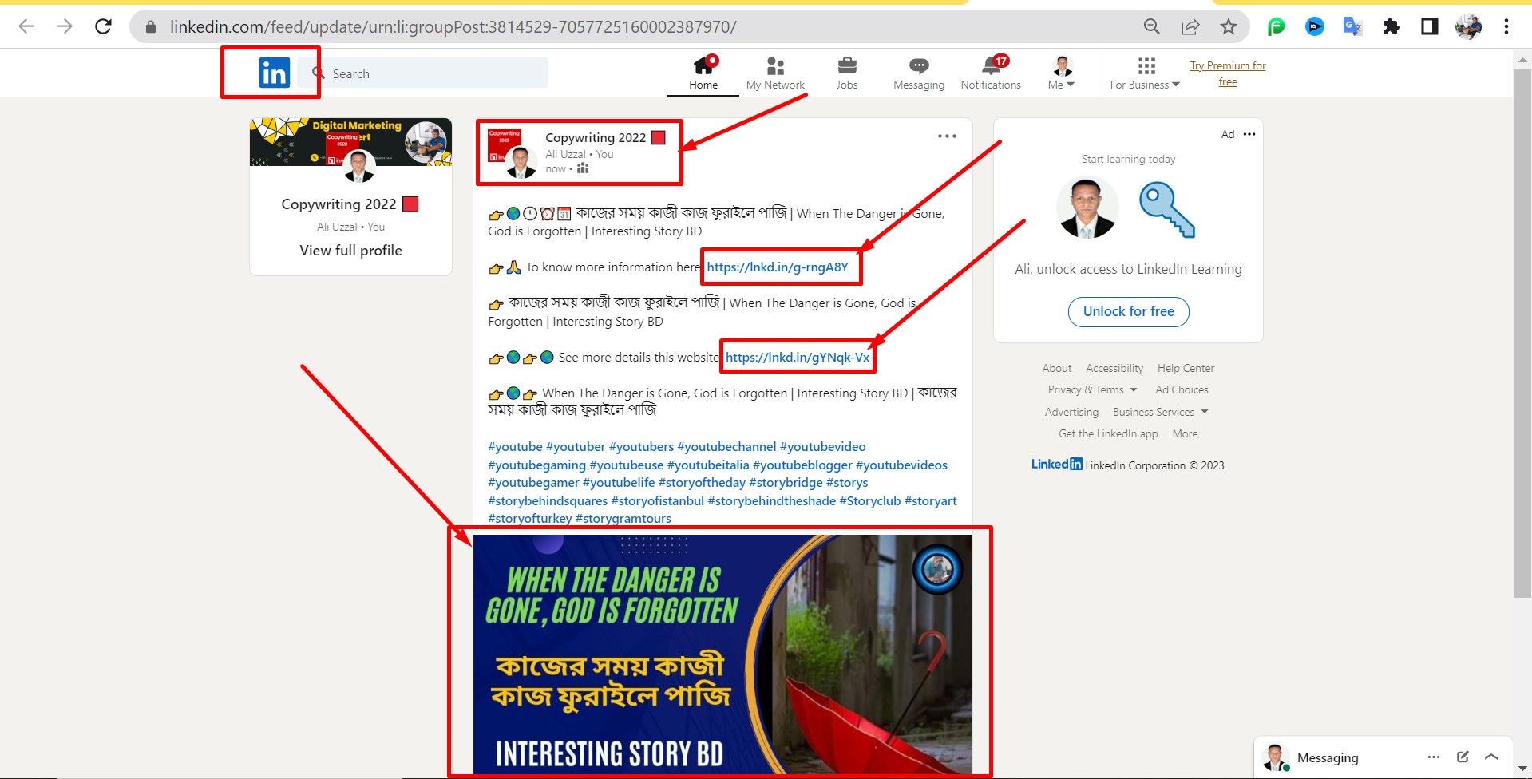Expand the Privacy & Terms dropdown
The width and height of the screenshot is (1532, 779).
(x=1092, y=389)
